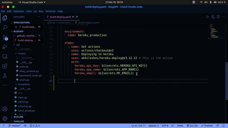The width and height of the screenshot is (228, 128).
Task: Open the View menu
Action: click(x=29, y=11)
